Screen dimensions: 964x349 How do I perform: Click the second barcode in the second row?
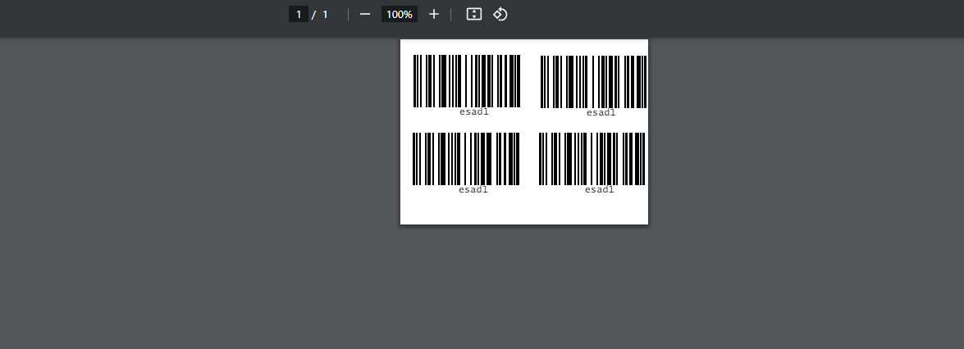point(592,159)
